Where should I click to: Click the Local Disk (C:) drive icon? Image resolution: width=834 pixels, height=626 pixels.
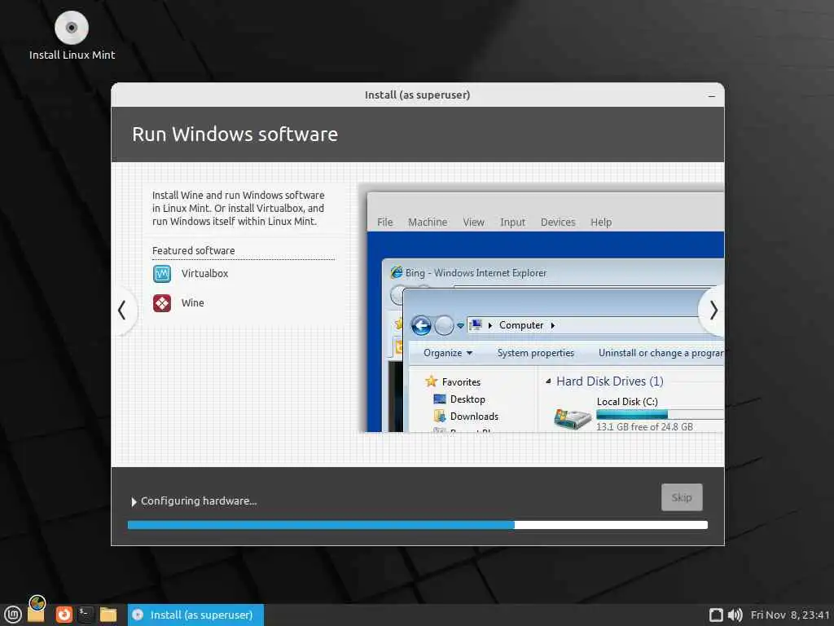coord(573,419)
